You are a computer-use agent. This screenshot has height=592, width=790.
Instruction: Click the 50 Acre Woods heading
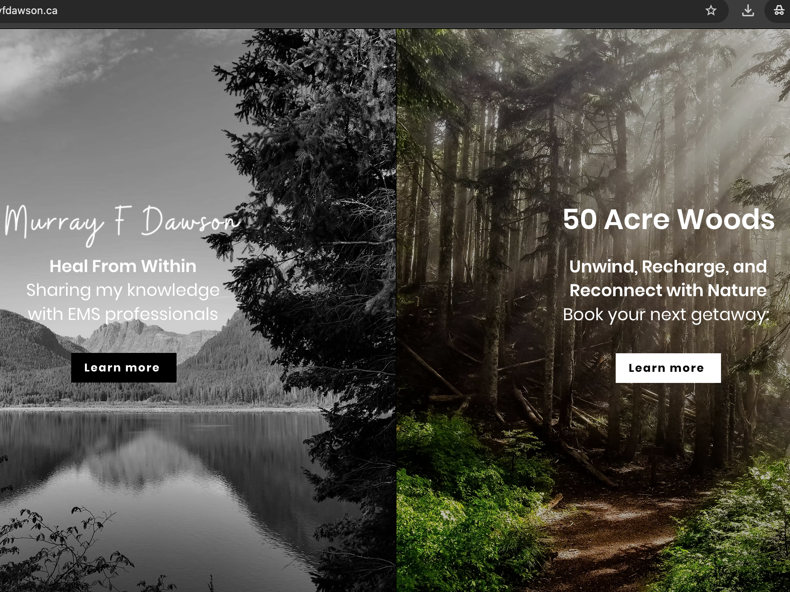668,219
